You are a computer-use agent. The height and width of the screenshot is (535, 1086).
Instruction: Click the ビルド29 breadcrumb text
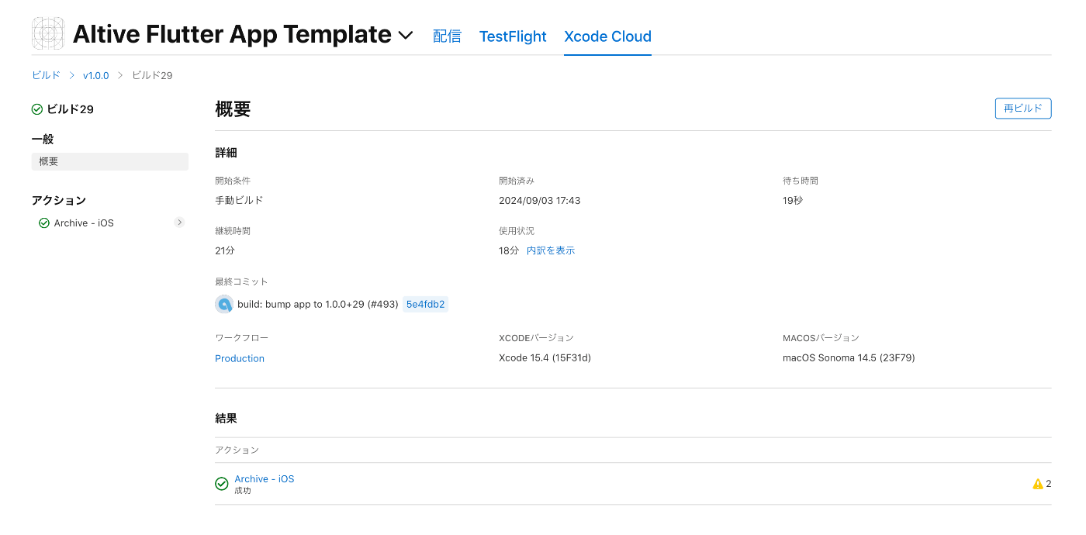152,75
